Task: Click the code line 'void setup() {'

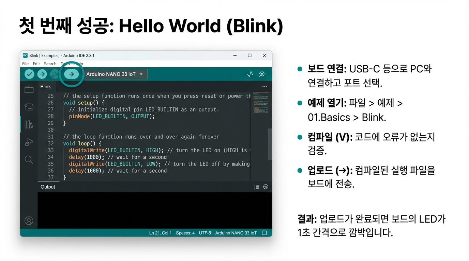Action: tap(84, 103)
